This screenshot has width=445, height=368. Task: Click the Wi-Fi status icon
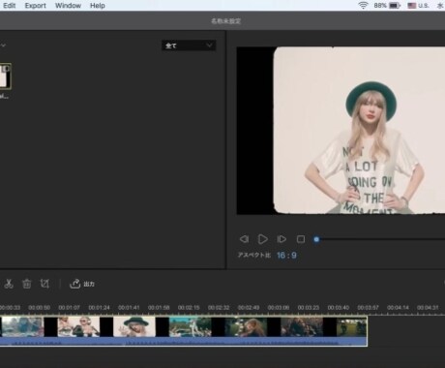363,6
